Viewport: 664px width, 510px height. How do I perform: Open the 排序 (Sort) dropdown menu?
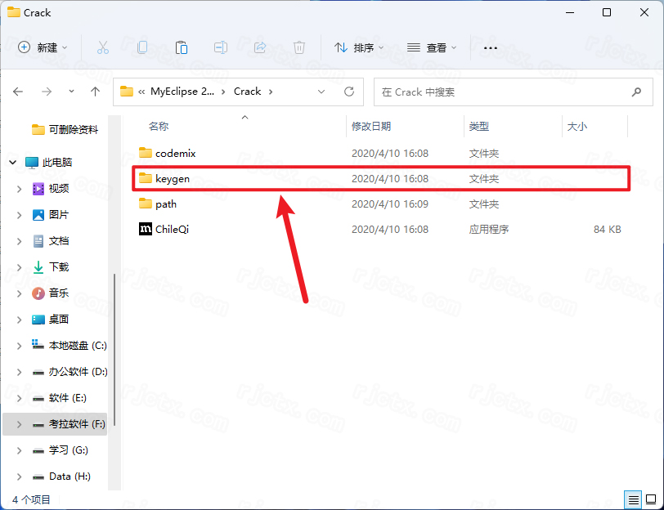(x=360, y=47)
